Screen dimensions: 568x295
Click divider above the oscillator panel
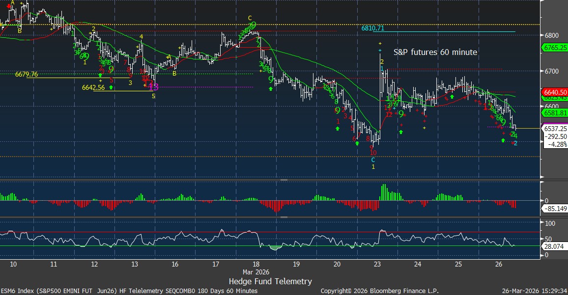(x=284, y=216)
